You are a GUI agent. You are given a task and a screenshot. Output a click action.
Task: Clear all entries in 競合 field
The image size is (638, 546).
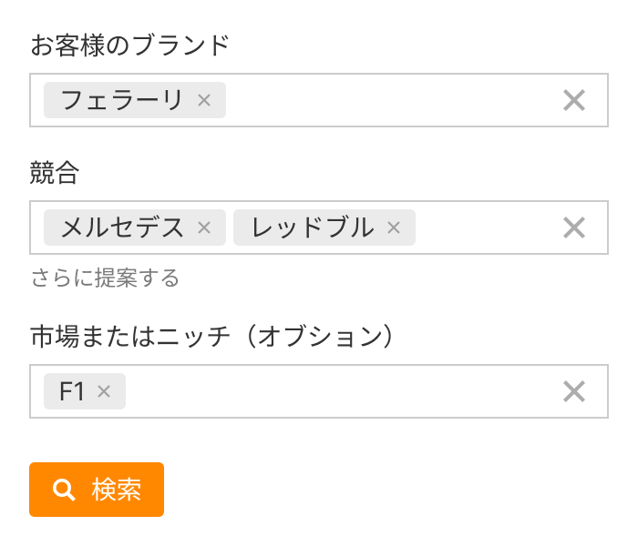(573, 227)
